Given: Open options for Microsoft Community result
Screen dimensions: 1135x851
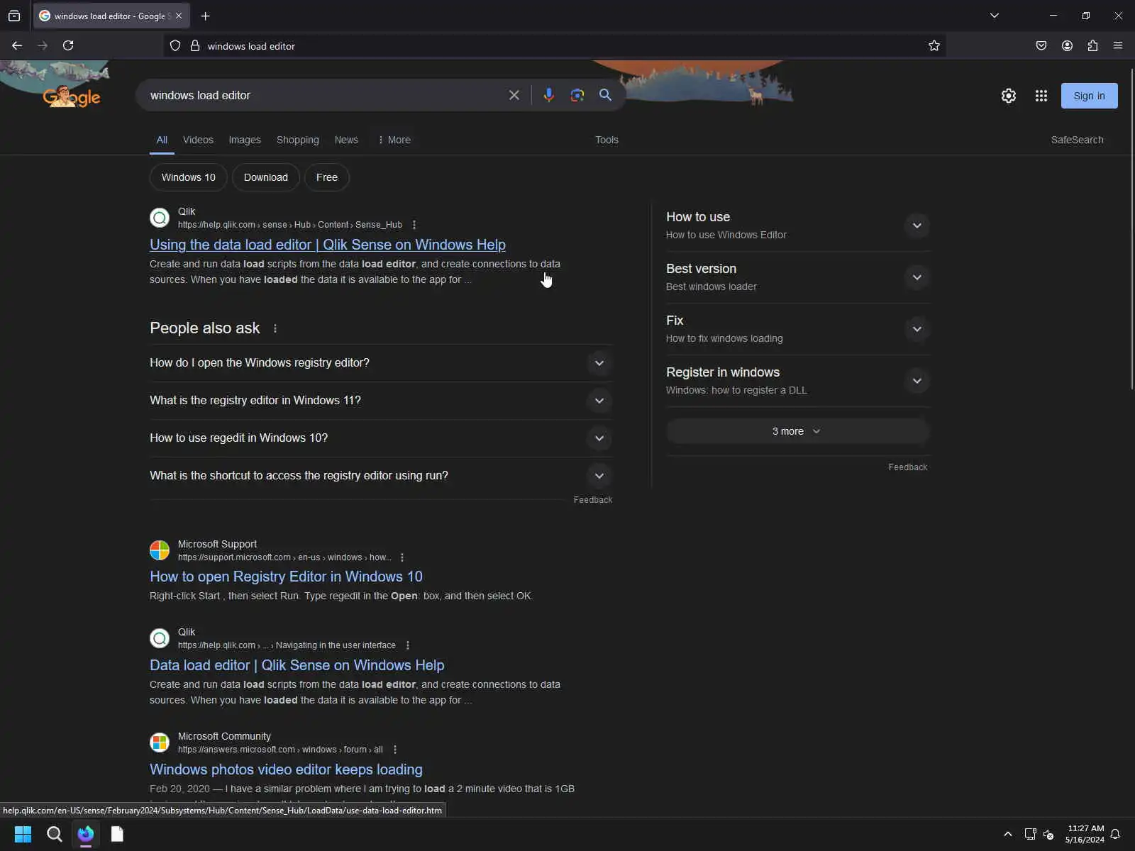Looking at the screenshot, I should pyautogui.click(x=395, y=750).
